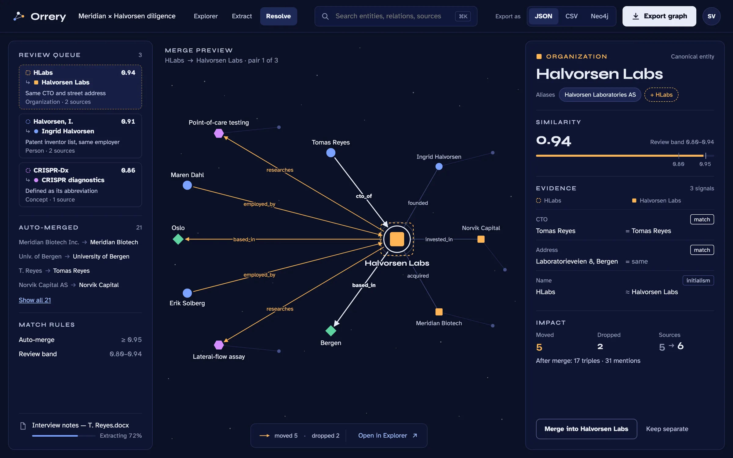
Task: Click the 0.95 threshold tick on similarity bar
Action: coord(706,156)
